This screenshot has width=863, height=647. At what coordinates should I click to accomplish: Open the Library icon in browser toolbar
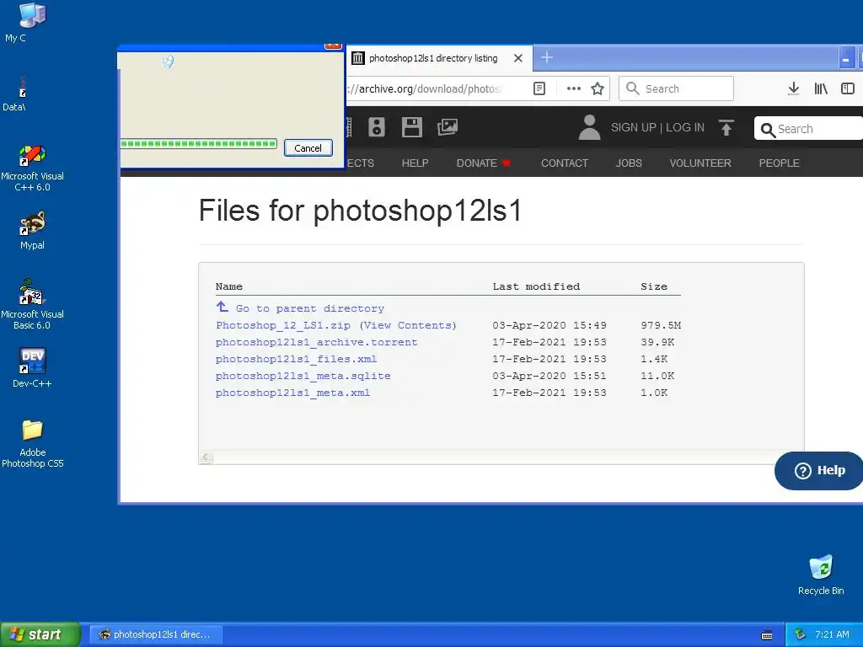(821, 88)
